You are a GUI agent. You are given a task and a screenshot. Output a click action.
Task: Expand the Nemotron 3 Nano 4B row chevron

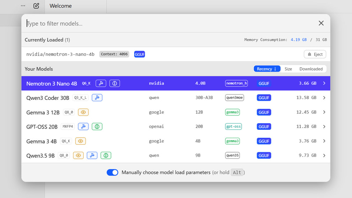[x=324, y=83]
